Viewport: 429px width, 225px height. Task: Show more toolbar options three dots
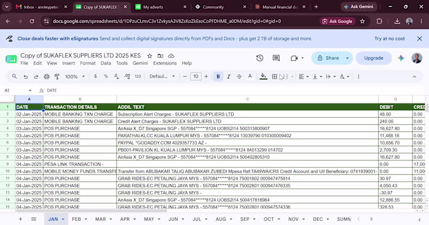click(358, 77)
